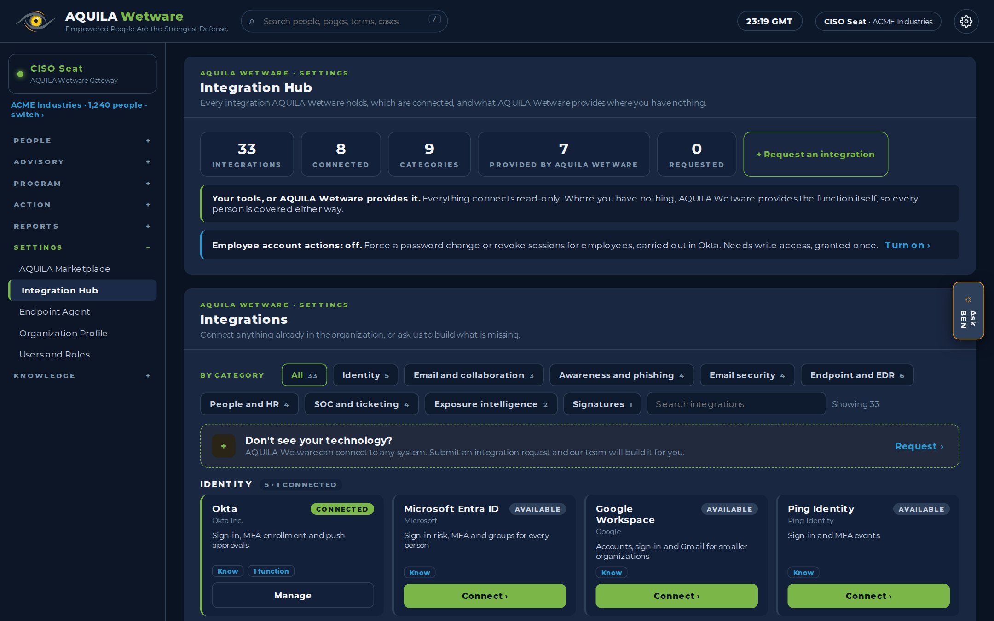Expand the ACTION section

pyautogui.click(x=82, y=205)
